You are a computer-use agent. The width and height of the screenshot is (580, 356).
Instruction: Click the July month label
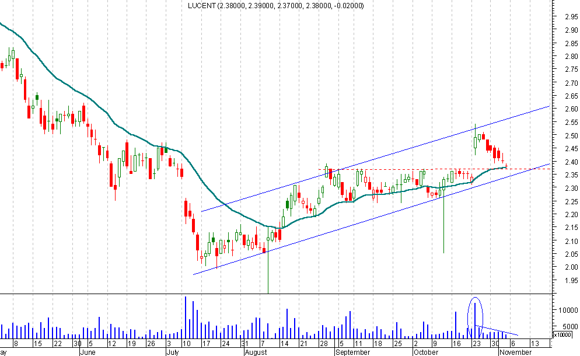tap(172, 352)
